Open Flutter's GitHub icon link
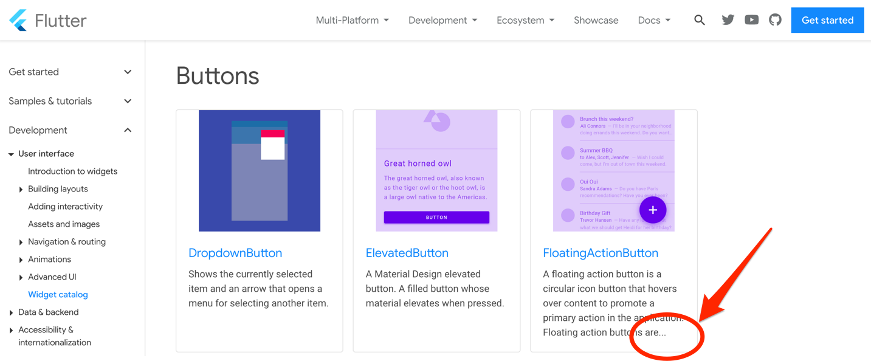This screenshot has width=871, height=361. click(x=775, y=20)
